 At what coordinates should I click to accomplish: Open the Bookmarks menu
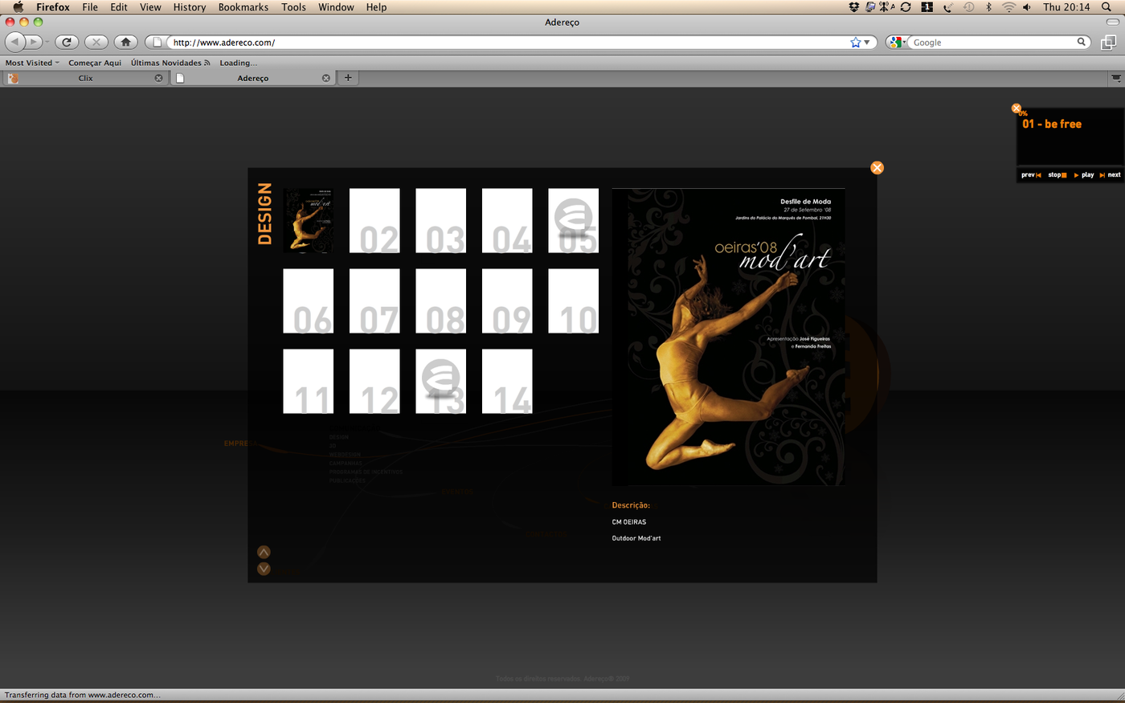point(243,7)
